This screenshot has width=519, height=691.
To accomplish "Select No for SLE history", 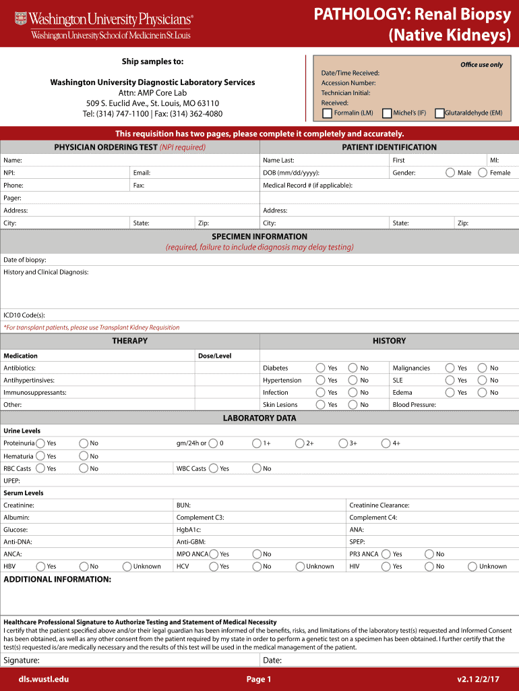I will [483, 380].
